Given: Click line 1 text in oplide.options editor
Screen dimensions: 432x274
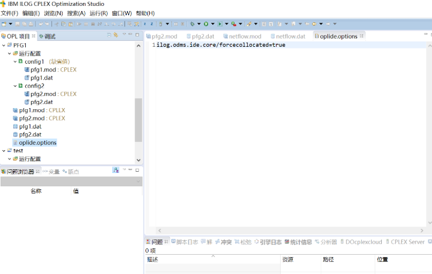Looking at the screenshot, I should pyautogui.click(x=221, y=45).
